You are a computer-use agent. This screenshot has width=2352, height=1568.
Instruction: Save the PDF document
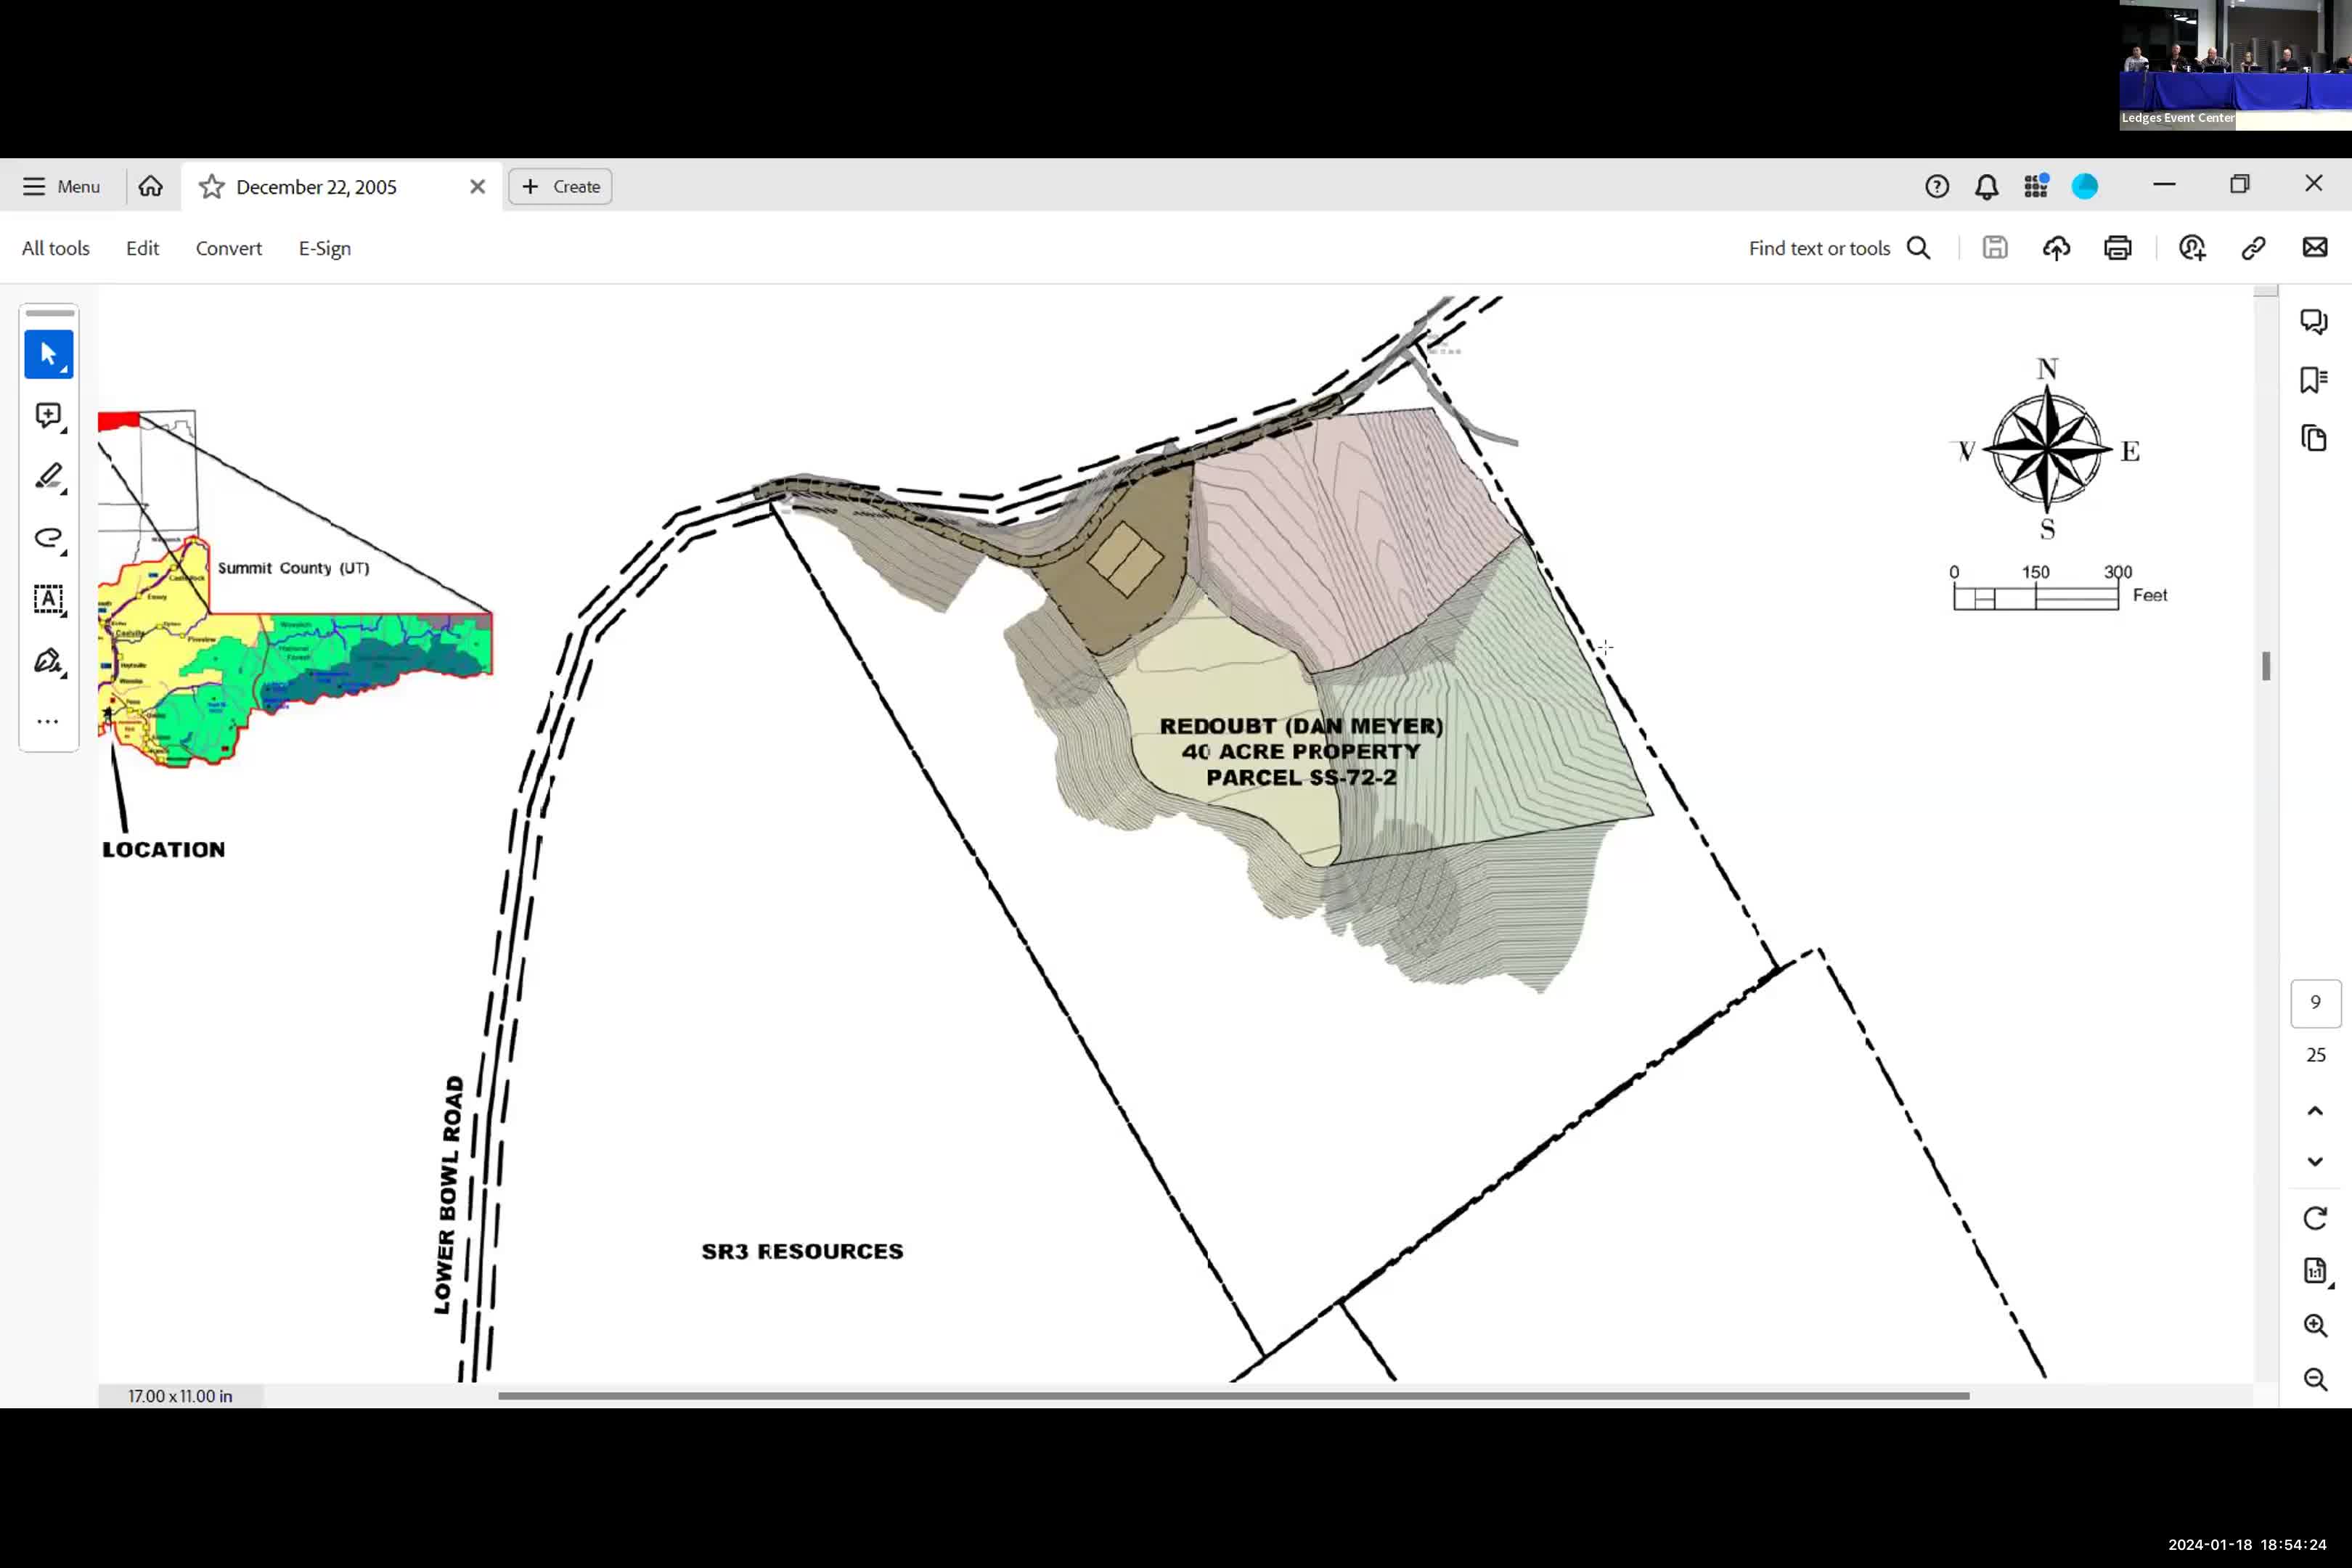[1994, 248]
